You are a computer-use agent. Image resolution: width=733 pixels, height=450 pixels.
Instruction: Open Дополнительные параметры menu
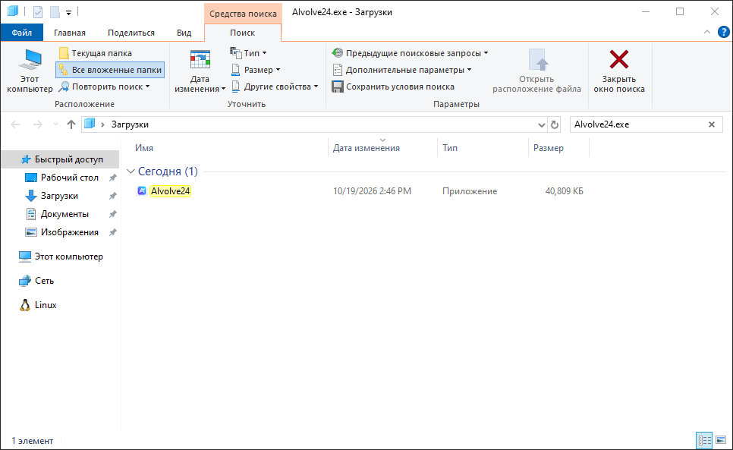401,70
